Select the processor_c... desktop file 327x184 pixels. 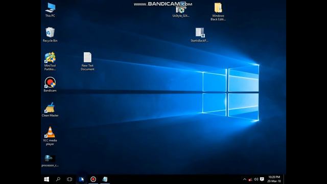point(50,161)
